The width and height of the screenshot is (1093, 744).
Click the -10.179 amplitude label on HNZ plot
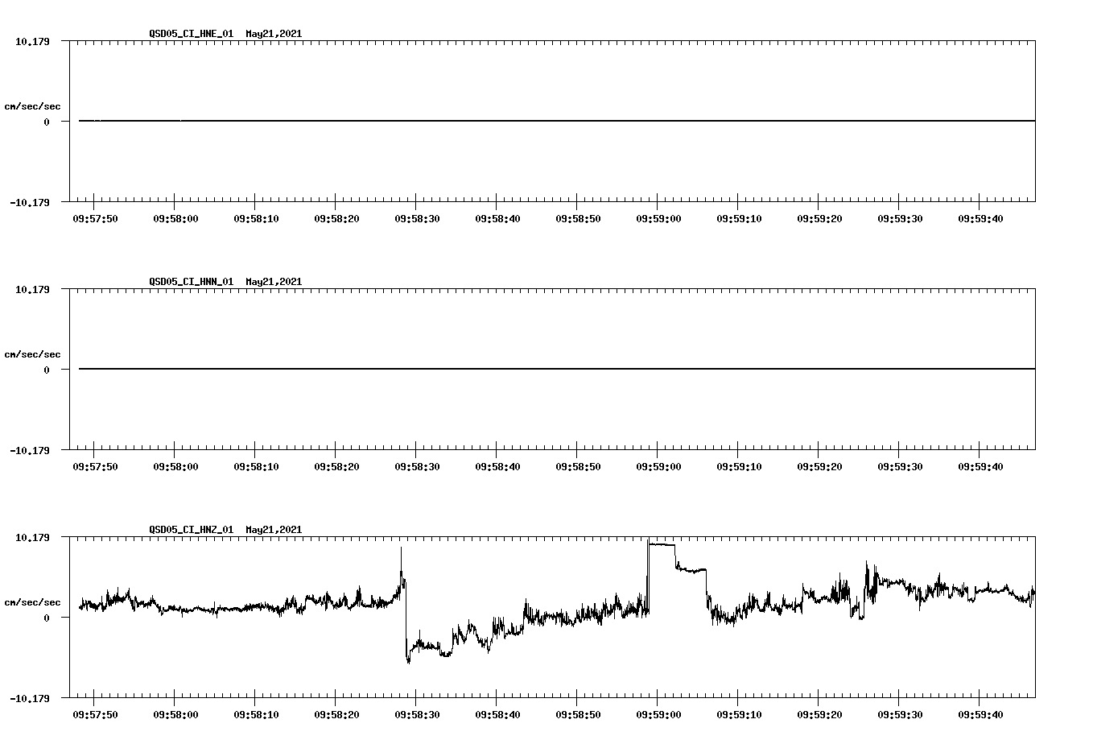click(x=29, y=697)
